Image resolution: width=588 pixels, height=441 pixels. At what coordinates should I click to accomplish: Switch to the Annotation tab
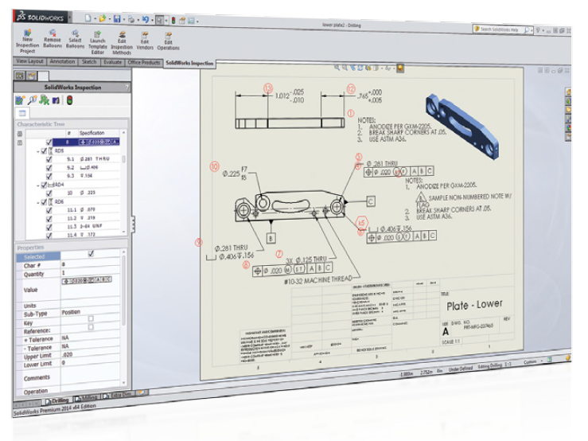tap(61, 61)
